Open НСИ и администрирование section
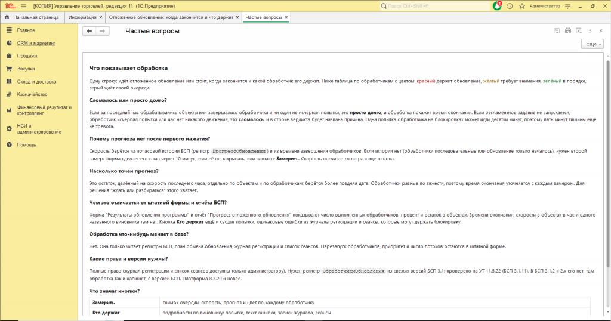 point(39,129)
